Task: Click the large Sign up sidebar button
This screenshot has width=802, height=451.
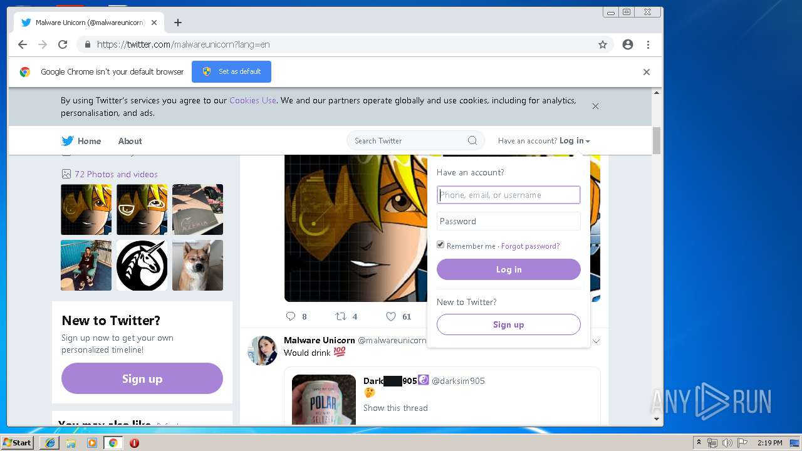Action: point(142,378)
